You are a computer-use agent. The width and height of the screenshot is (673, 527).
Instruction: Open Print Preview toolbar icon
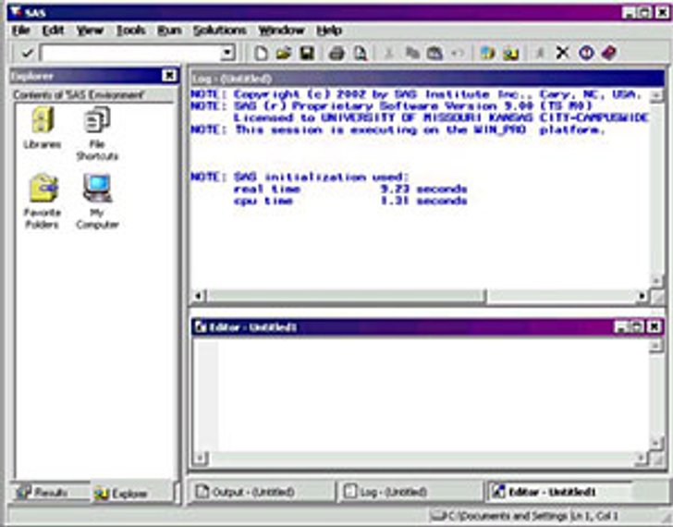[x=361, y=54]
